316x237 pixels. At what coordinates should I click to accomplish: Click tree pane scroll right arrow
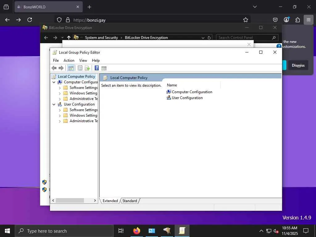tap(95, 201)
